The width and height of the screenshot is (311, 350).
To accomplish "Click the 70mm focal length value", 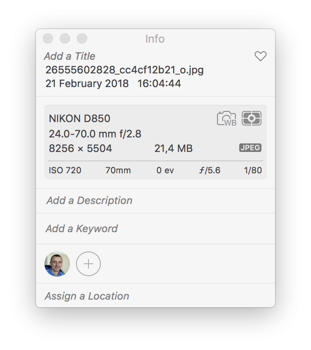I will point(118,170).
